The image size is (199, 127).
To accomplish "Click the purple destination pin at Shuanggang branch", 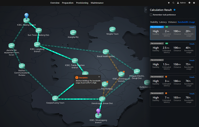I will (98, 111).
